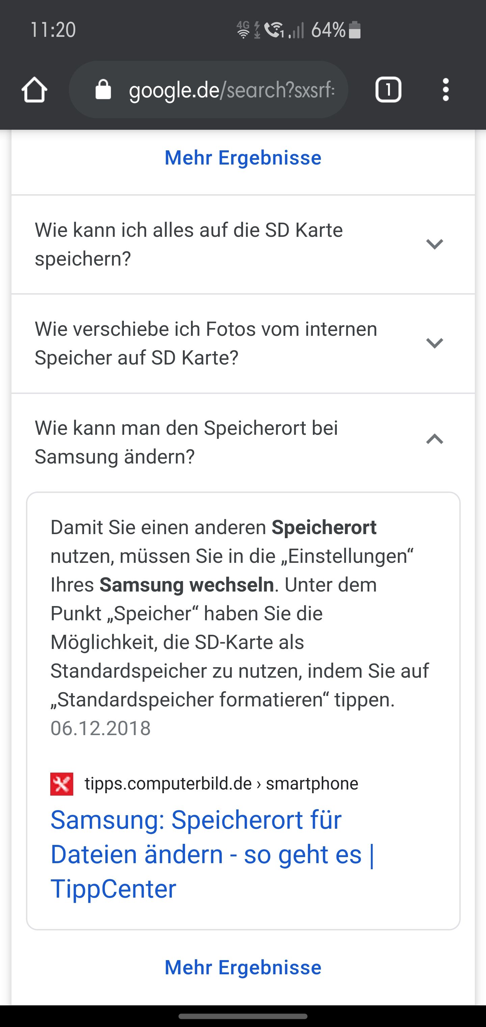Tap the padlock site security icon

tap(103, 90)
